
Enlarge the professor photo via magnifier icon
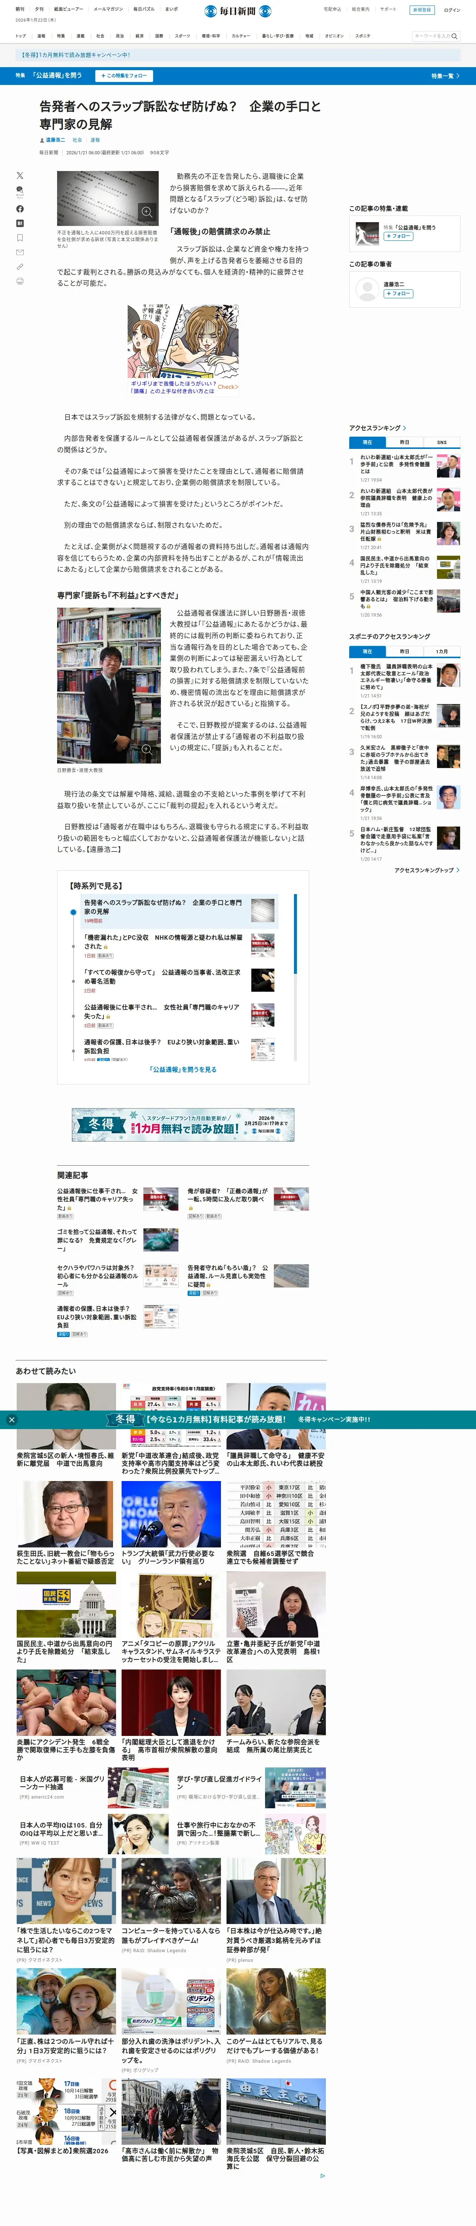point(147,749)
